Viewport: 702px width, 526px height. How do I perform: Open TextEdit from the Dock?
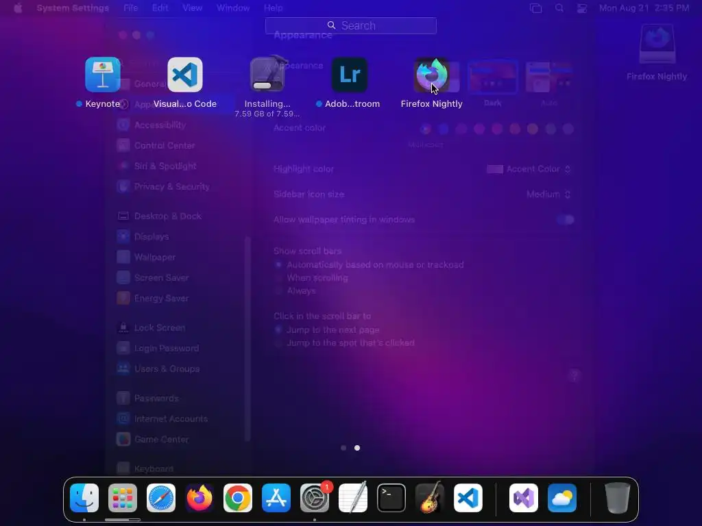tap(353, 498)
